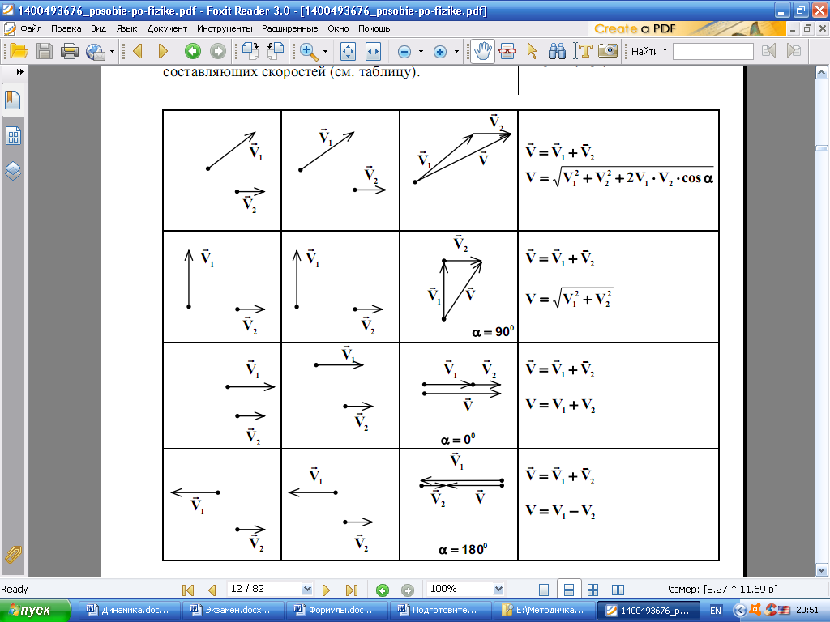Rotate page clockwise icon
Viewport: 830px width, 622px height.
(x=250, y=51)
